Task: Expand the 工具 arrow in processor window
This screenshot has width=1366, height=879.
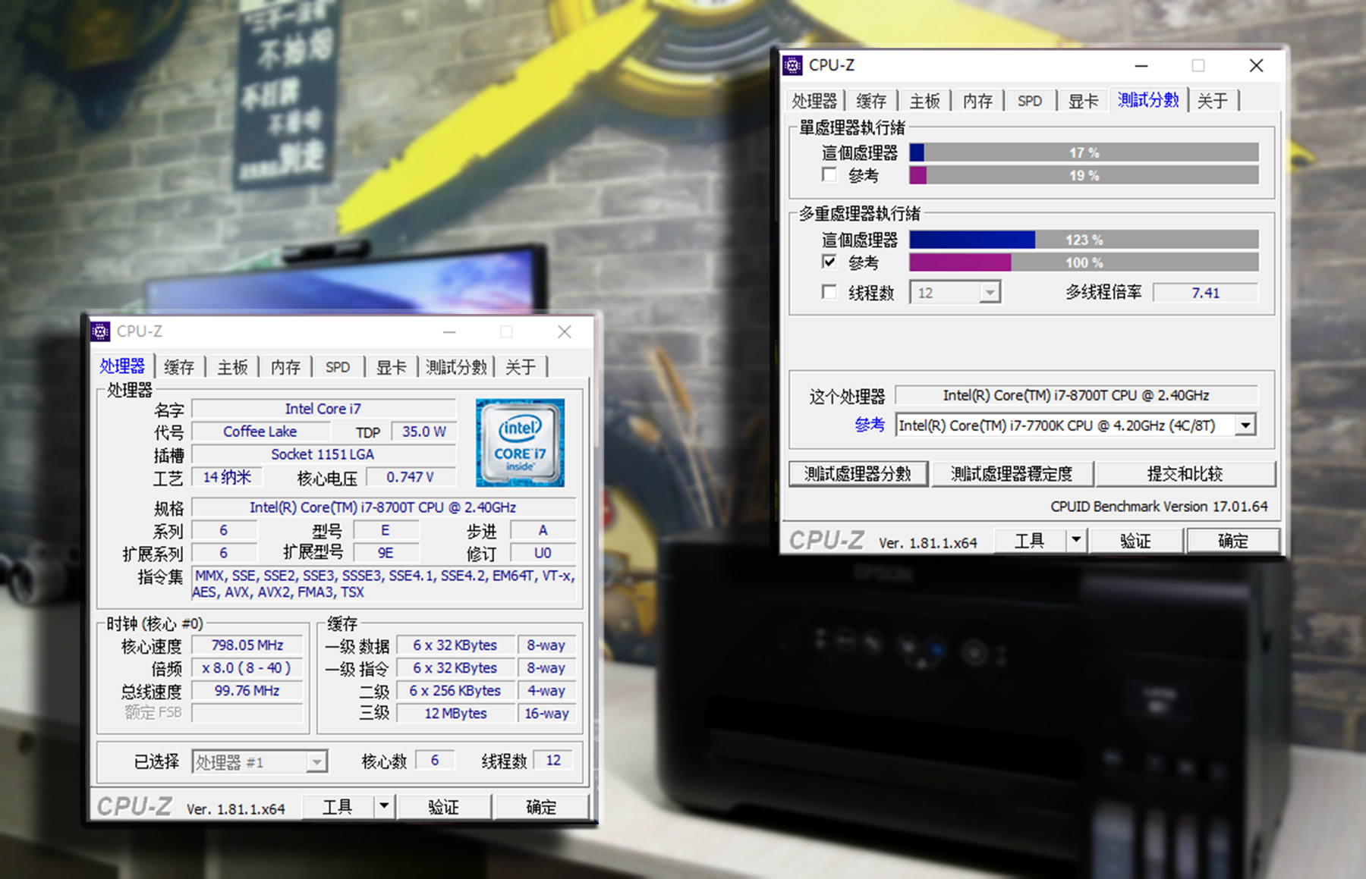Action: coord(385,807)
